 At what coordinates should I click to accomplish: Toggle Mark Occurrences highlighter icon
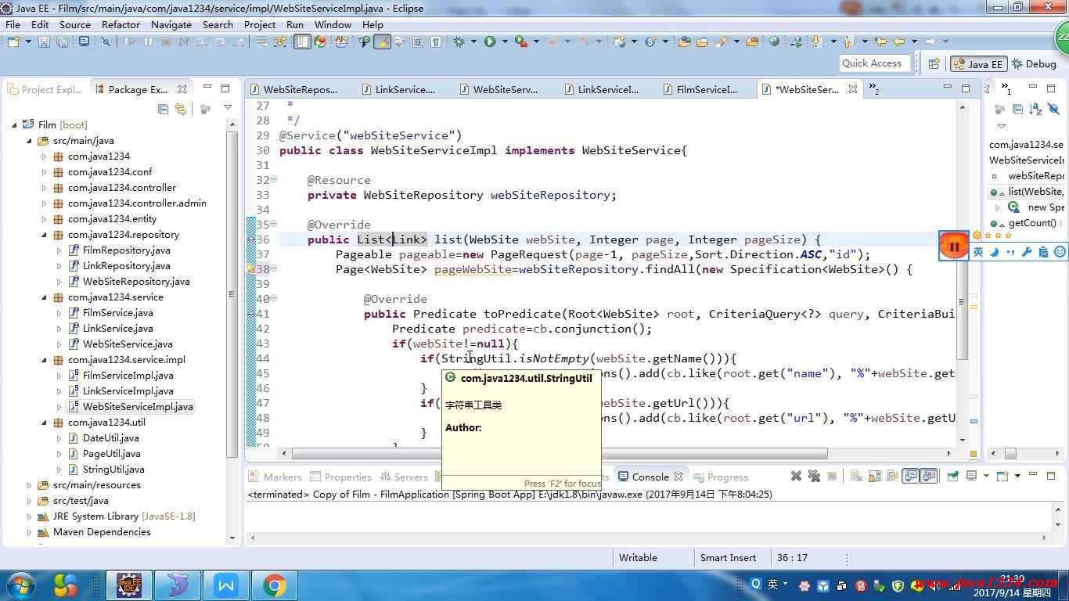pos(382,41)
